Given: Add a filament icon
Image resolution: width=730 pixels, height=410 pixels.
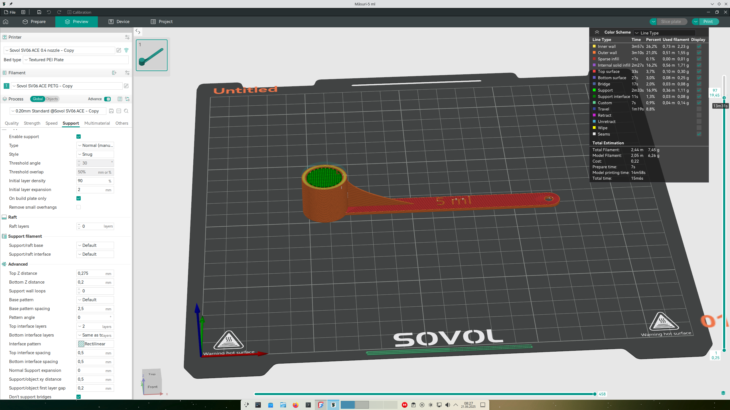Looking at the screenshot, I should point(114,73).
